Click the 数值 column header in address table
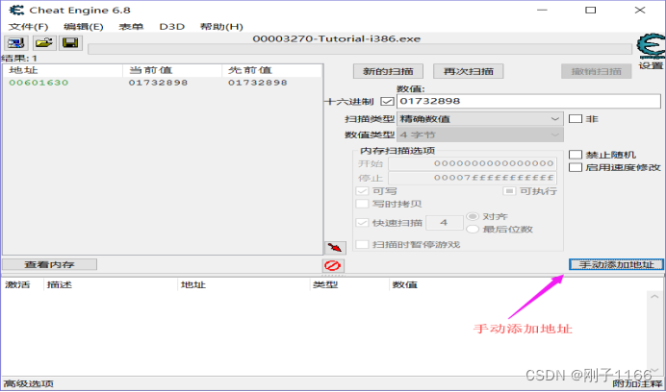666x392 pixels. point(405,284)
